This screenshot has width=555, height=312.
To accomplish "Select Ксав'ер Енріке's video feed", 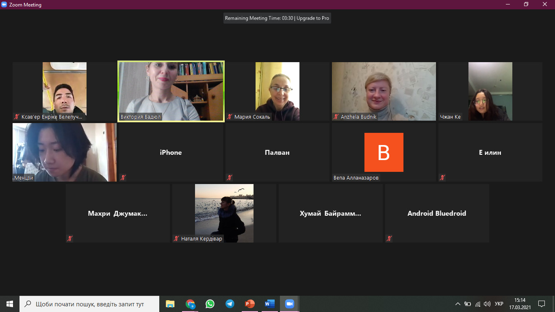I will 65,91.
